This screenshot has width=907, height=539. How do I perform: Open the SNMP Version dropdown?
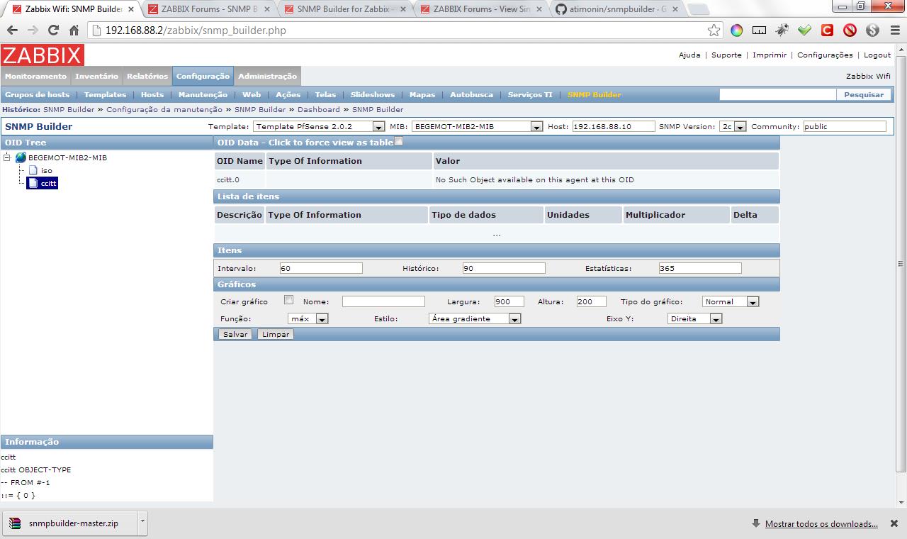tap(733, 126)
